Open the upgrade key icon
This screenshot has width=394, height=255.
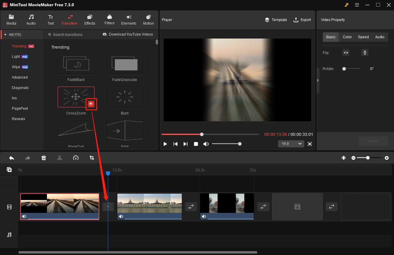[x=346, y=5]
